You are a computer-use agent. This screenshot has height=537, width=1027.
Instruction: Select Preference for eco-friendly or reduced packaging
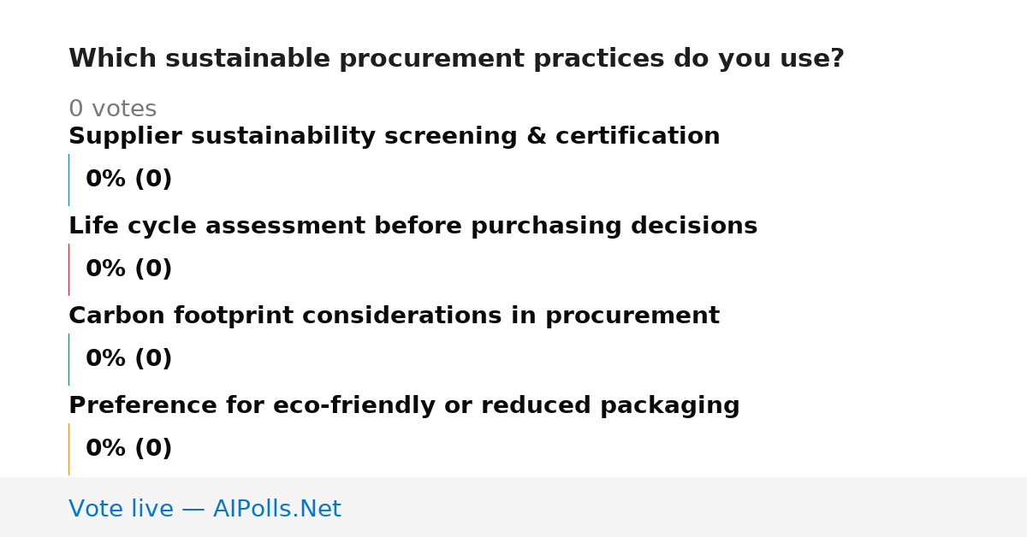[x=404, y=406]
